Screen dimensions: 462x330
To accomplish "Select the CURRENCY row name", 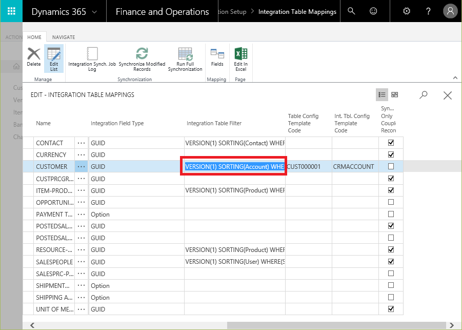I will [x=51, y=155].
